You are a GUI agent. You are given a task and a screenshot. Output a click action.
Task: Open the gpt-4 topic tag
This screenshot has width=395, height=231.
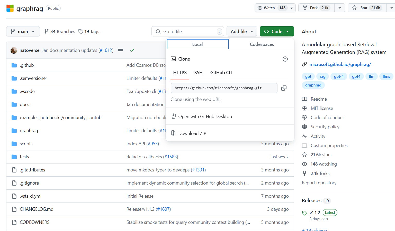339,76
